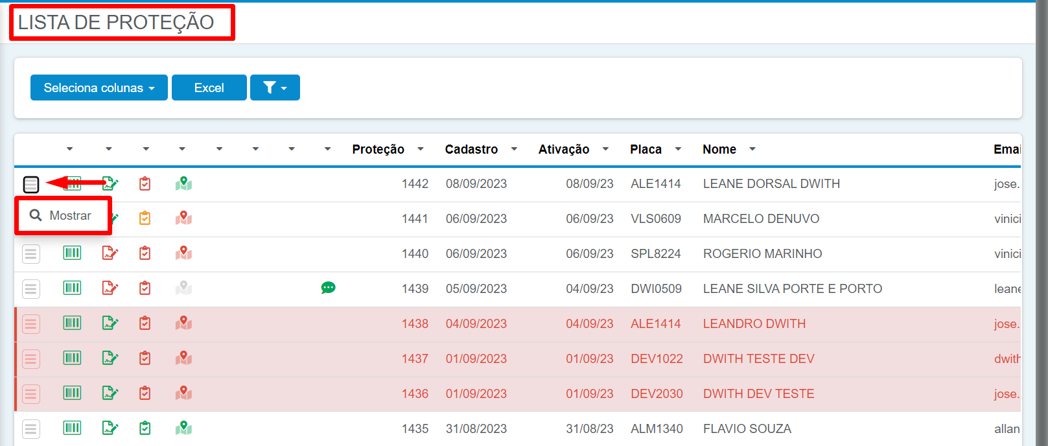
Task: Select protection number 1436
Action: tap(415, 393)
